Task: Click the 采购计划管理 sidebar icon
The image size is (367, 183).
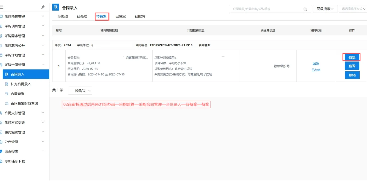Action: (x=1, y=55)
